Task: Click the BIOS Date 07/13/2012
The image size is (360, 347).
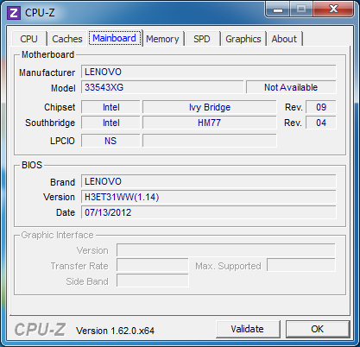Action: (209, 212)
